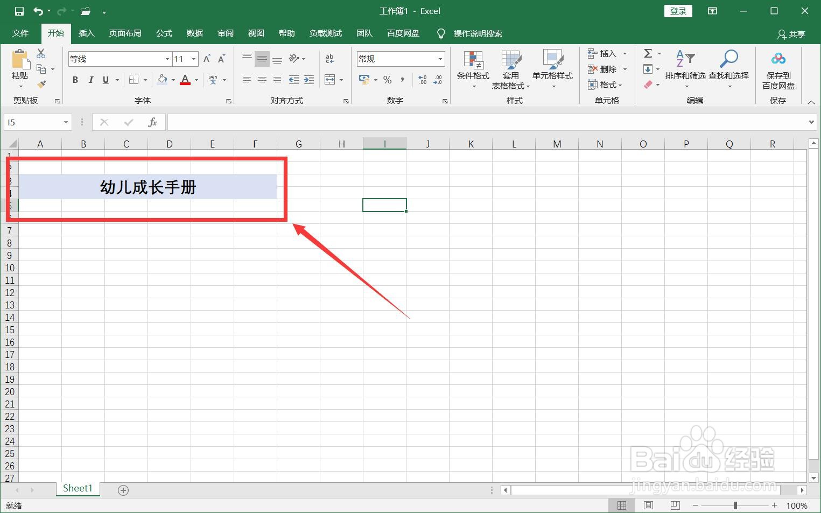The image size is (821, 513).
Task: Open the font color dropdown arrow
Action: pos(195,80)
